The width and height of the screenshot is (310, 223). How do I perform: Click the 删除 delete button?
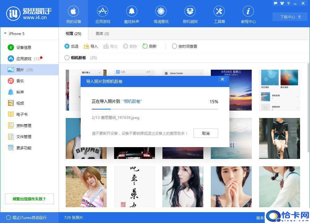pos(130,46)
